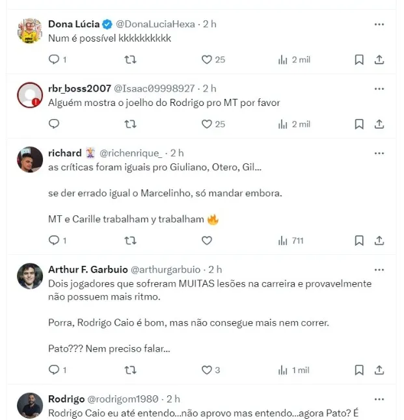Screen dimensions: 404x420
Task: Bookmark richard's tweet
Action: 358,240
